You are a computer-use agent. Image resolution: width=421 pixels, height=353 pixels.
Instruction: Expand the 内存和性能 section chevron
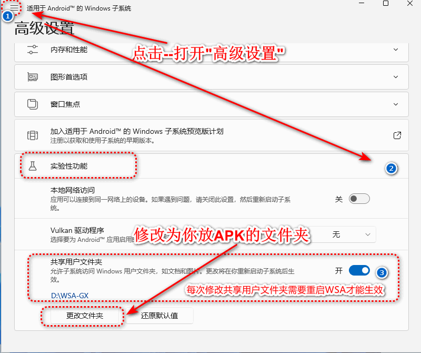pyautogui.click(x=396, y=50)
